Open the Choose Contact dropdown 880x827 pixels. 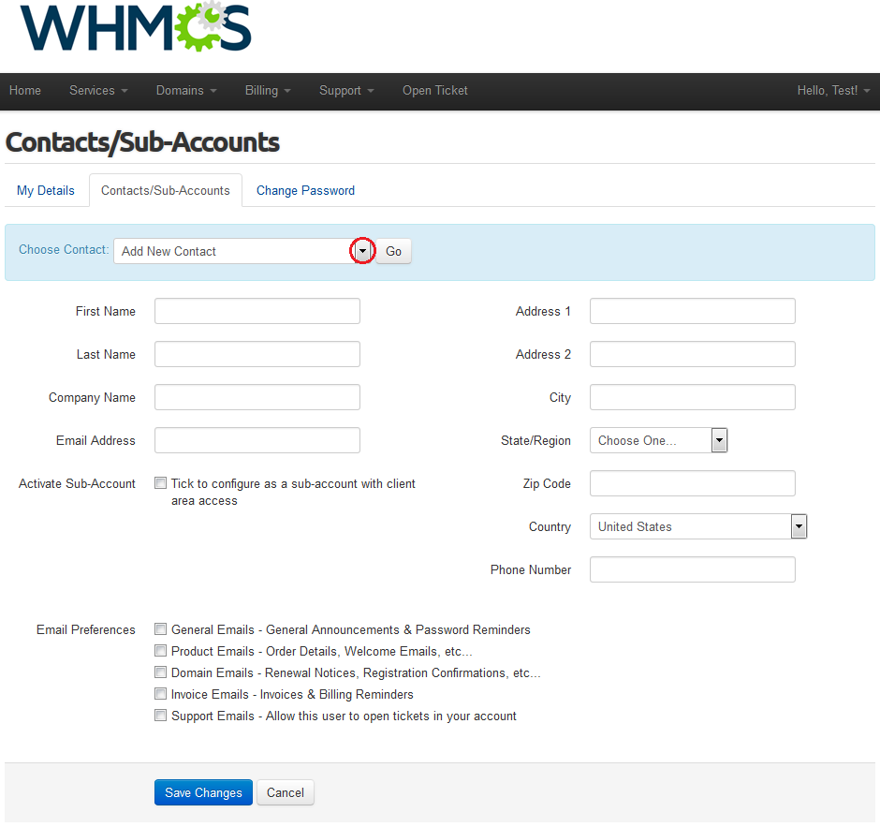pyautogui.click(x=244, y=251)
